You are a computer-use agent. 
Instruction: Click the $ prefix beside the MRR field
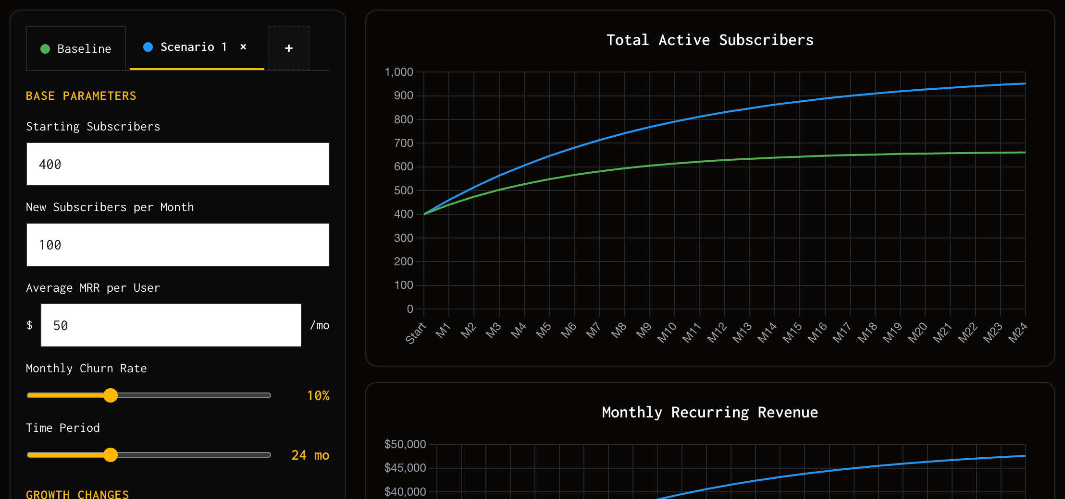[30, 325]
